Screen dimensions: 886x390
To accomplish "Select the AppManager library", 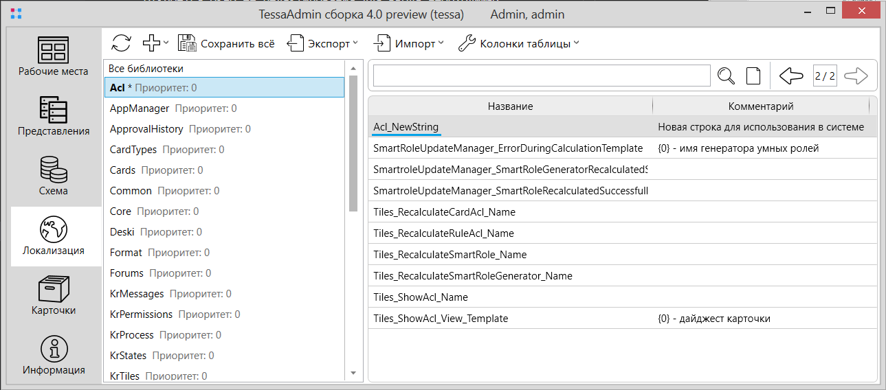I will coord(224,108).
